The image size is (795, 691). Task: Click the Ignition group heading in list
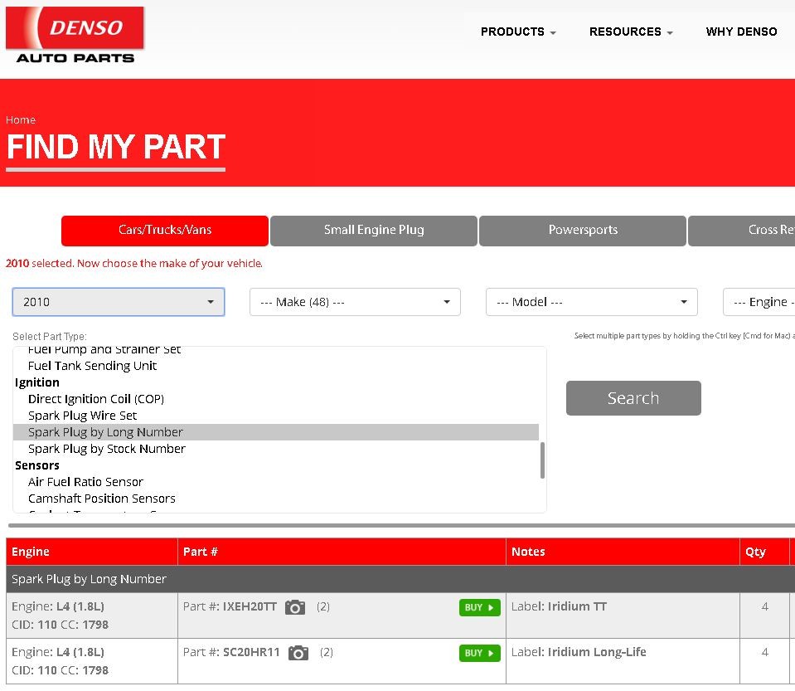point(37,382)
